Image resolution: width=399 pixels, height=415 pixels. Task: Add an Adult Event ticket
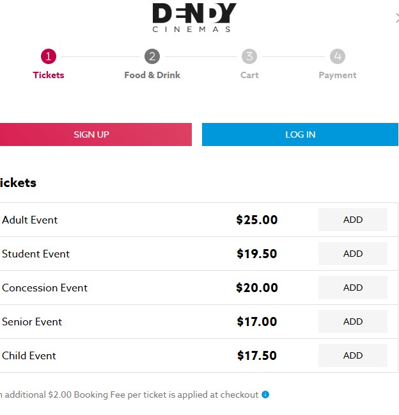pos(353,220)
